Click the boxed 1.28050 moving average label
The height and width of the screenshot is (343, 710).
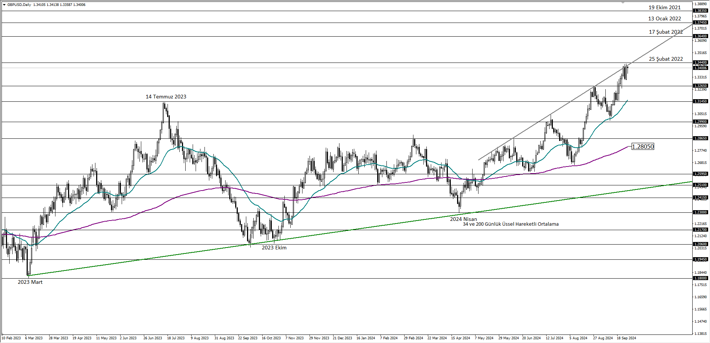tap(643, 147)
